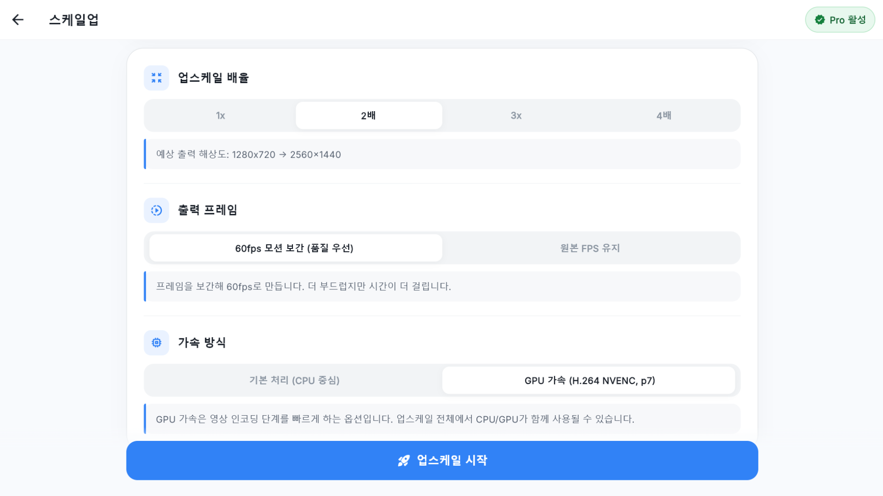
Task: Click the chip icon beside 가속 방식
Action: pyautogui.click(x=156, y=343)
